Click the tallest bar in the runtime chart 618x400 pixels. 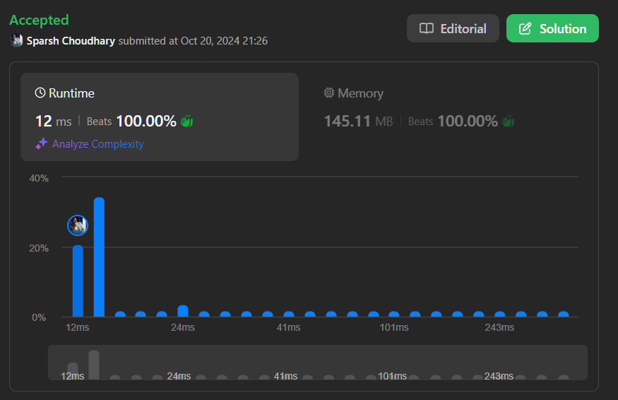tap(99, 258)
